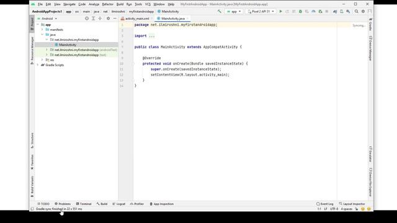Open the Navigate menu
397x223 pixels.
pos(69,4)
